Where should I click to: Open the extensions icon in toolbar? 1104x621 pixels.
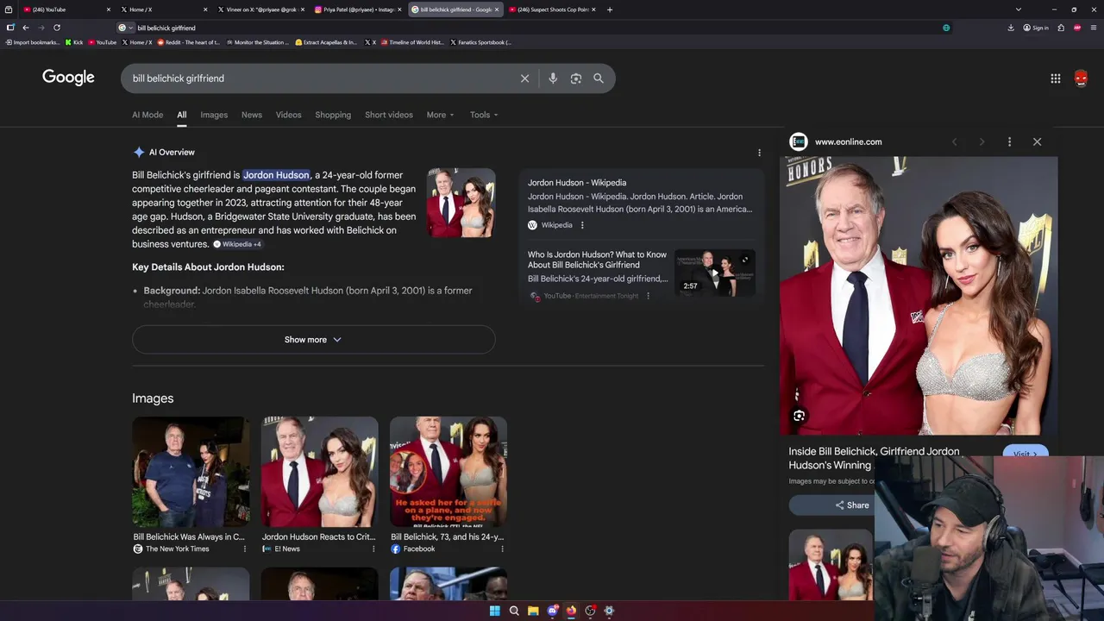coord(1061,28)
